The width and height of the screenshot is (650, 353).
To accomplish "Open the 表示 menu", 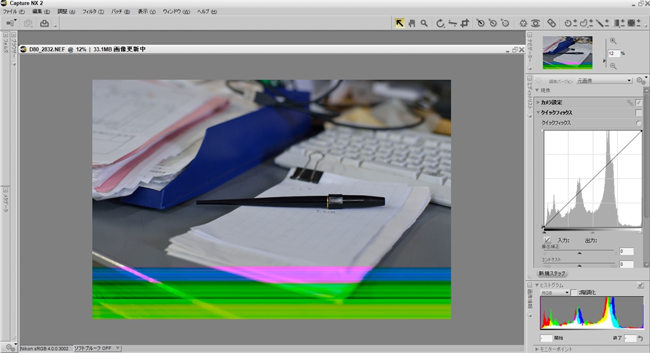I will click(147, 11).
